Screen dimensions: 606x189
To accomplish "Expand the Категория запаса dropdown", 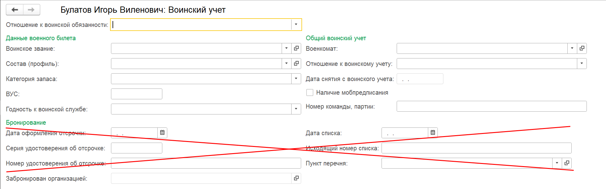I will pos(296,79).
